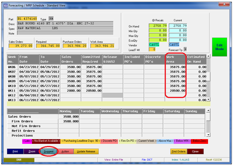Click the Required total 366,745.00
Image resolution: width=233 pixels, height=166 pixels.
tap(48, 46)
